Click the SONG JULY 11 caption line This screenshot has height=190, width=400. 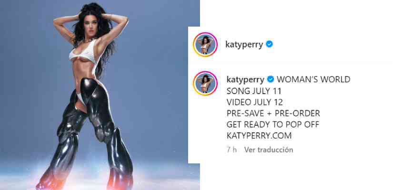[x=254, y=91]
